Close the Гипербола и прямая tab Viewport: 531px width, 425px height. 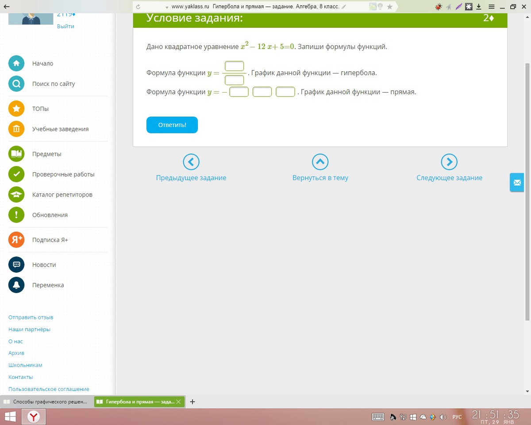coord(178,402)
